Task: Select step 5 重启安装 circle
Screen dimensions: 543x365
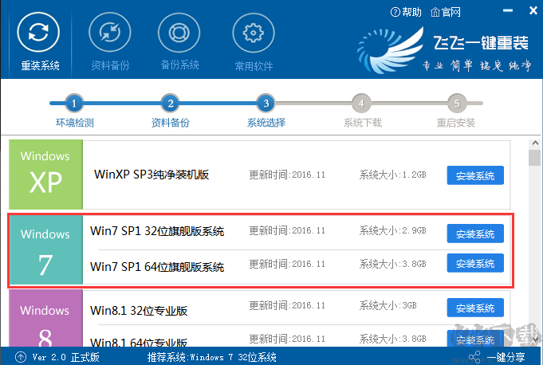Action: click(x=457, y=103)
